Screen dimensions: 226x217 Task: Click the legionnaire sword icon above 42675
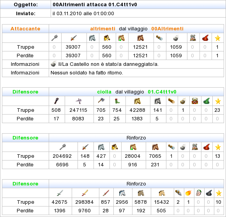pos(60,193)
